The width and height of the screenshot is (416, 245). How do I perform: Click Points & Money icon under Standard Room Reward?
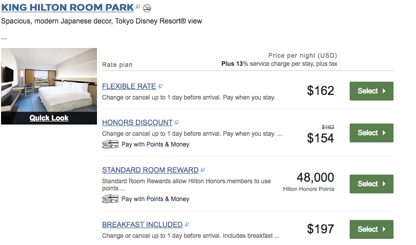tap(110, 199)
